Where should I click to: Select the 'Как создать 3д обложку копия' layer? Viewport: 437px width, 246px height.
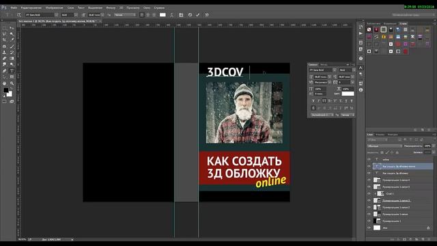tap(403, 166)
